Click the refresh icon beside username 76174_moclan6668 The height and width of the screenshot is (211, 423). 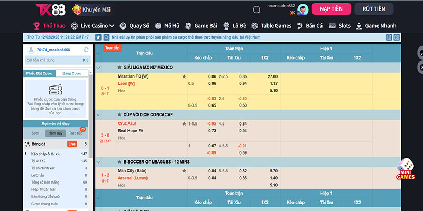(86, 50)
